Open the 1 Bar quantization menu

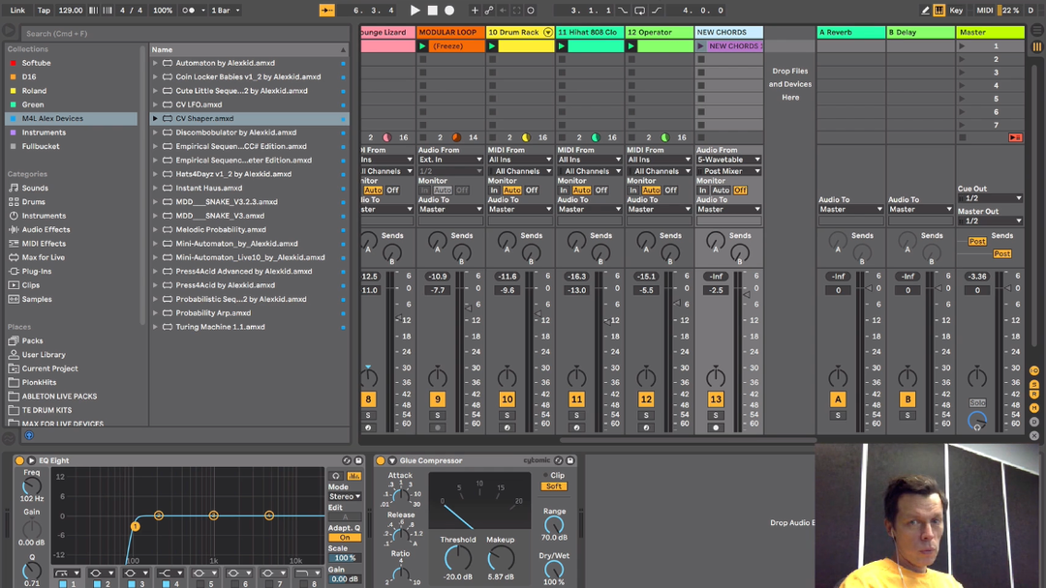[226, 11]
